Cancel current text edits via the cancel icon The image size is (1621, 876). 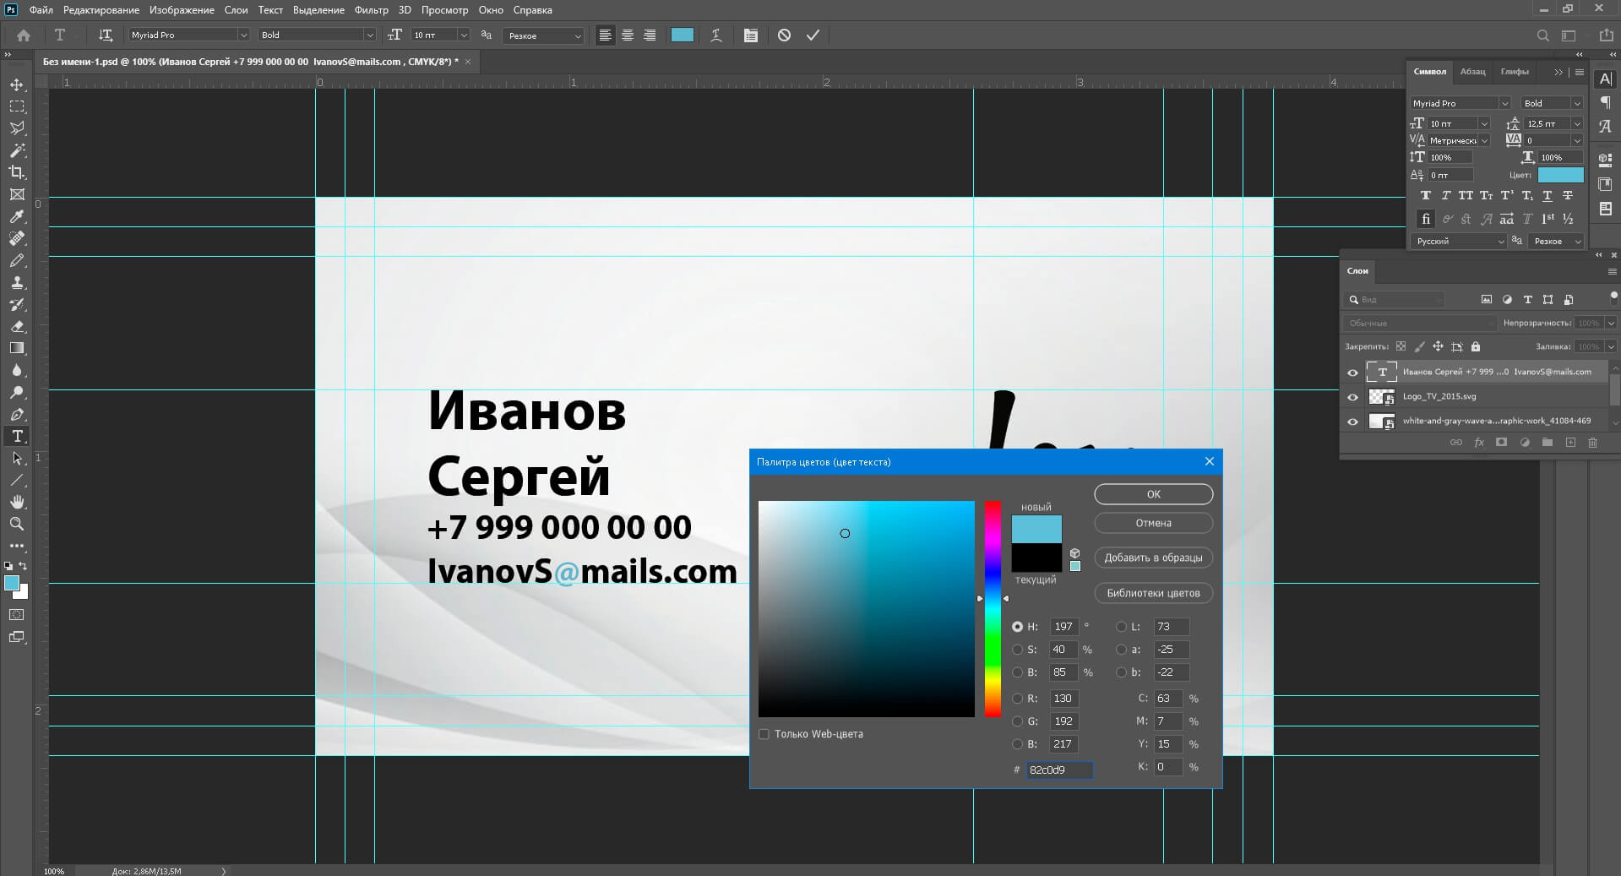[784, 35]
